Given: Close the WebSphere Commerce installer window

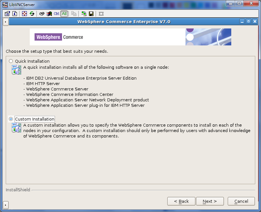Looking at the screenshot, I should (255, 22).
